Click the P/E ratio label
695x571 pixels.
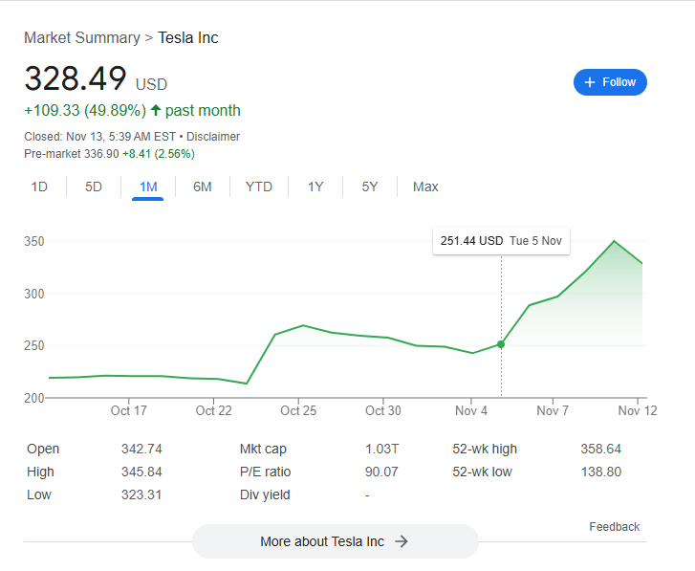point(265,472)
